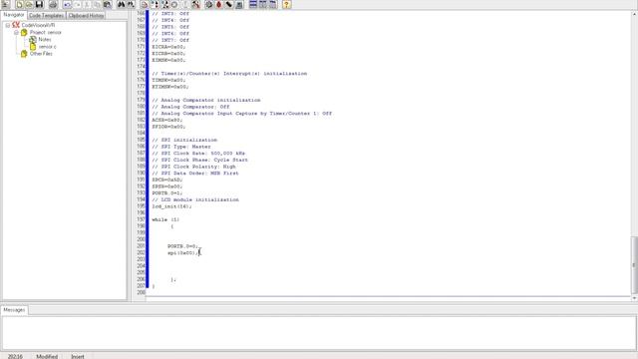Select the CodeVisionAVR root tree item
The width and height of the screenshot is (638, 359).
[x=38, y=25]
